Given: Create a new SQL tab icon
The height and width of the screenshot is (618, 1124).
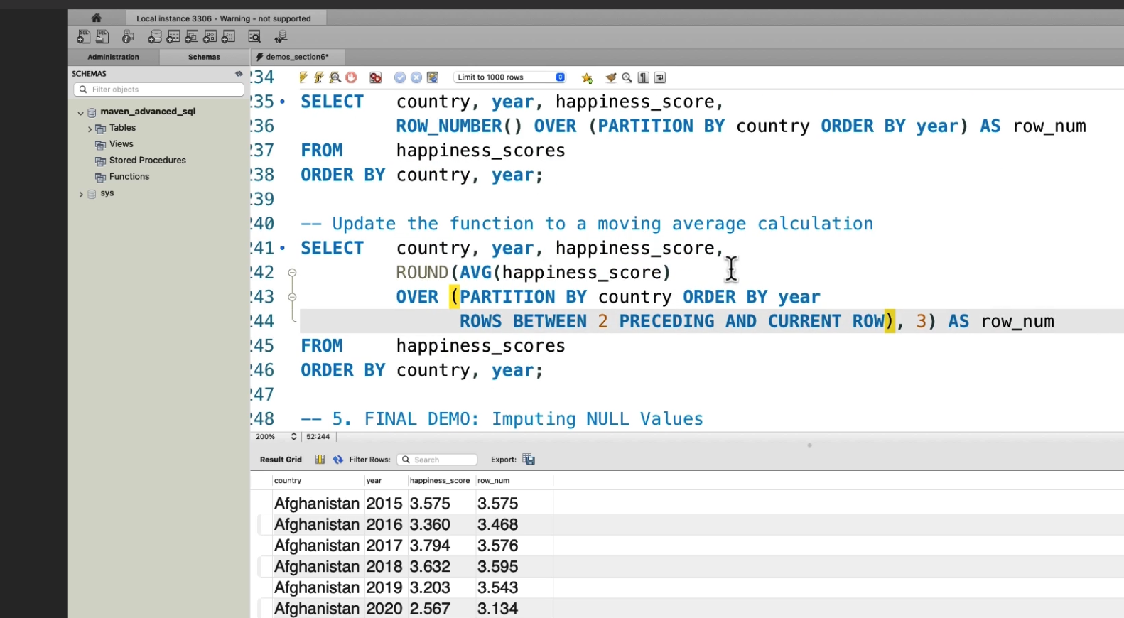Looking at the screenshot, I should (84, 37).
